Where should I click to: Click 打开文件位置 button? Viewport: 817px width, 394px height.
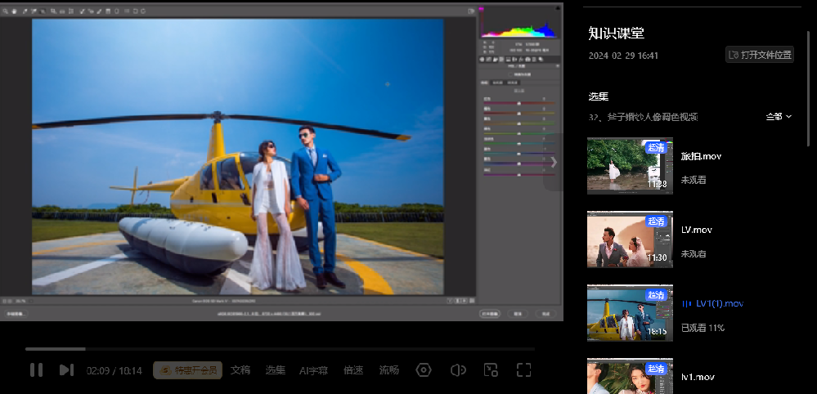pyautogui.click(x=760, y=55)
